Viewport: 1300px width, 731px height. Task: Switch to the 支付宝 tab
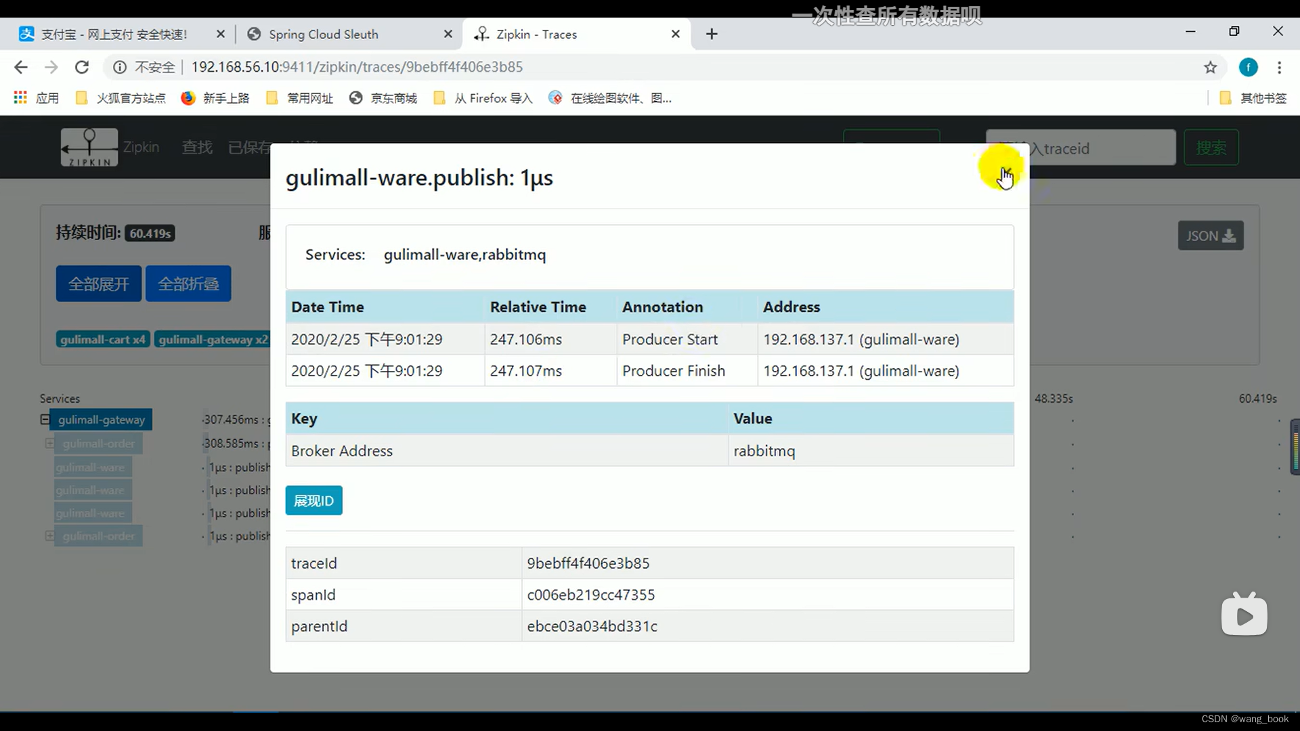115,35
